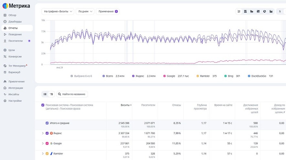The width and height of the screenshot is (286, 160).
Task: Switch table to flat list view icon
Action: 45,94
